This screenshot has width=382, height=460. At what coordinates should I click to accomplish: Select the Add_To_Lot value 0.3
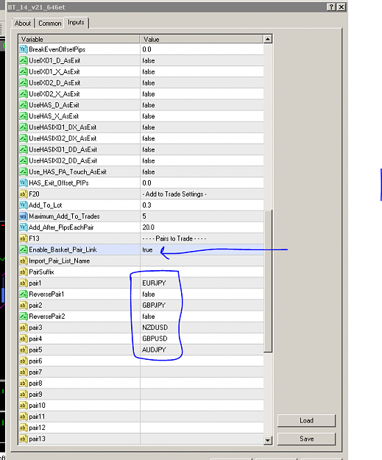tap(146, 205)
